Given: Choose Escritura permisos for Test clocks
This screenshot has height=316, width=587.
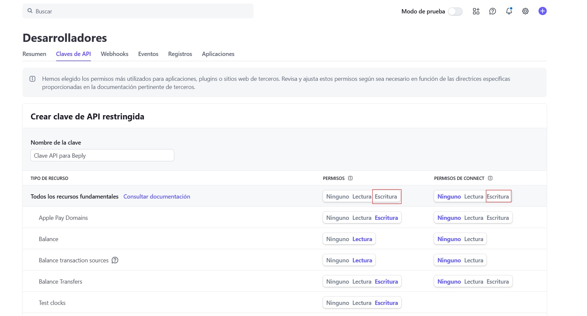Looking at the screenshot, I should pos(387,303).
